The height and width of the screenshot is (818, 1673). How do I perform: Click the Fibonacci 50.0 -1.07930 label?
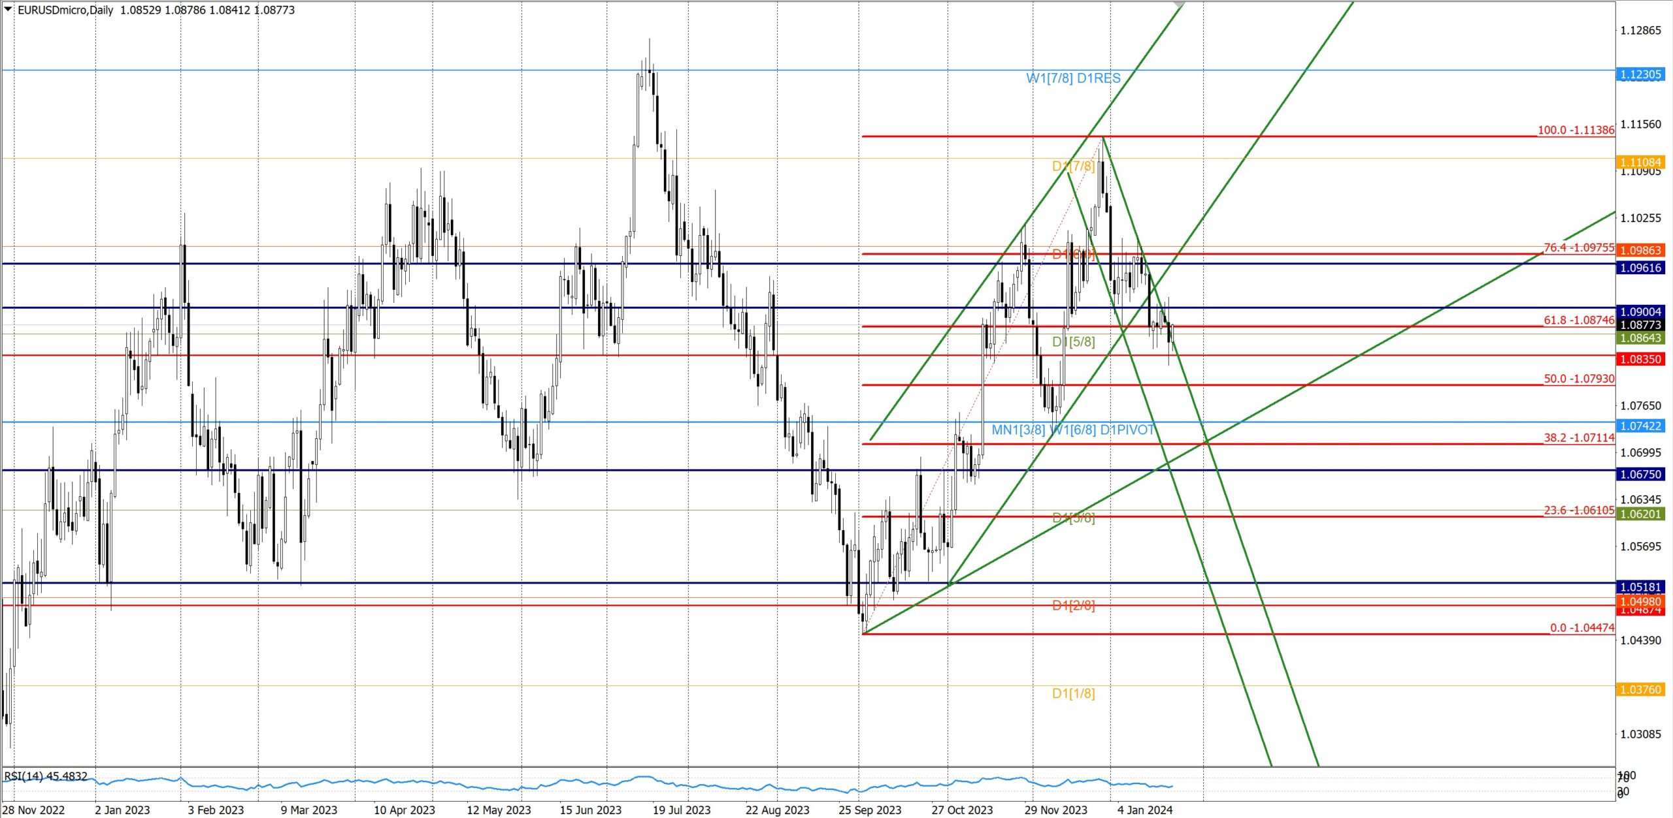coord(1578,379)
